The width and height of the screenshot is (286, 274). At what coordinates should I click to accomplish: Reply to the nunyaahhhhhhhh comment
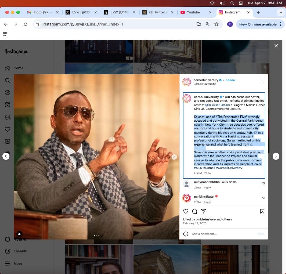click(x=207, y=188)
